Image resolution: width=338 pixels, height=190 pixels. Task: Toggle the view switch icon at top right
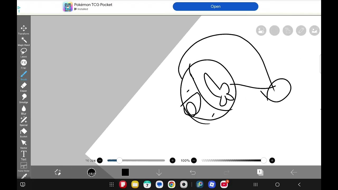pos(261,31)
